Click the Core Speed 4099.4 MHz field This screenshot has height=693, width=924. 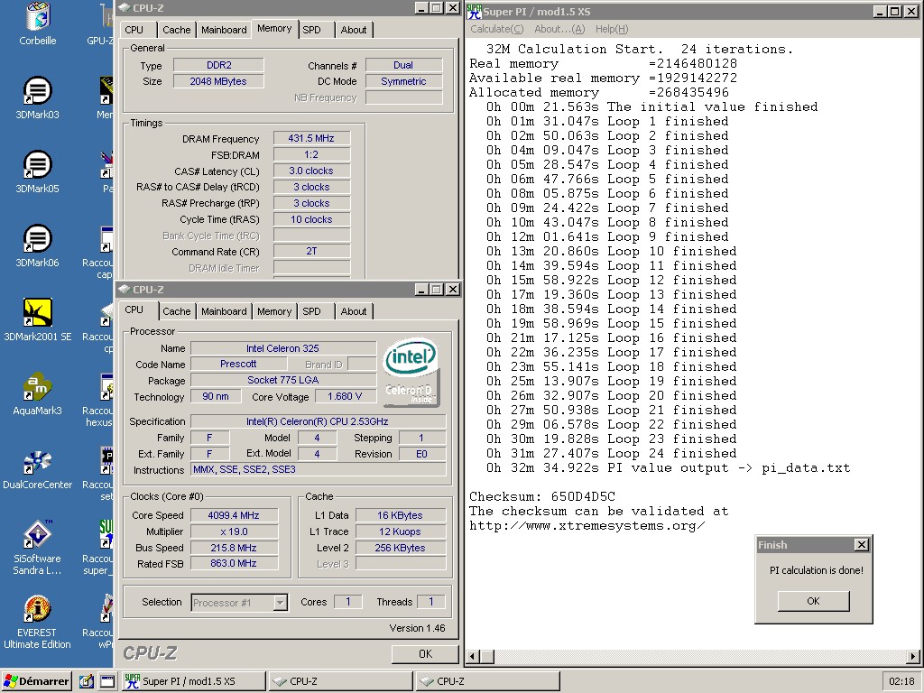pos(234,515)
